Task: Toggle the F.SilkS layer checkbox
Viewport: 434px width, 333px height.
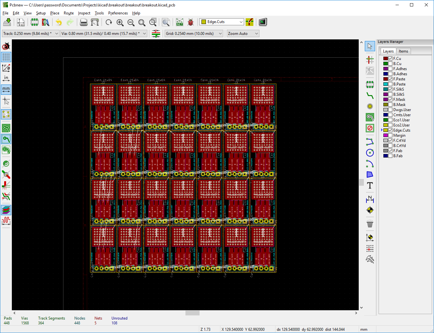Action: [390, 89]
